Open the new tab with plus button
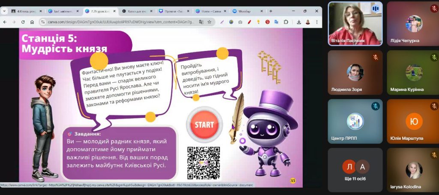This screenshot has width=439, height=195. pos(271,11)
